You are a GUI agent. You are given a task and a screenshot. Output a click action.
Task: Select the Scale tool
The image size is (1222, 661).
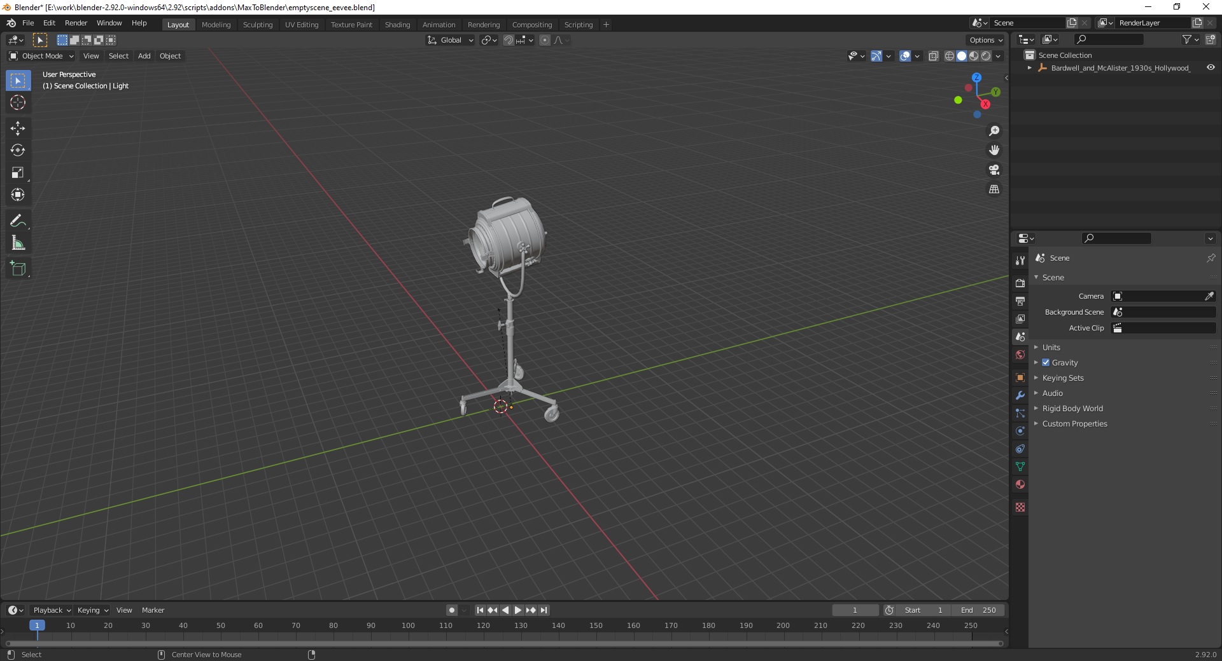18,173
